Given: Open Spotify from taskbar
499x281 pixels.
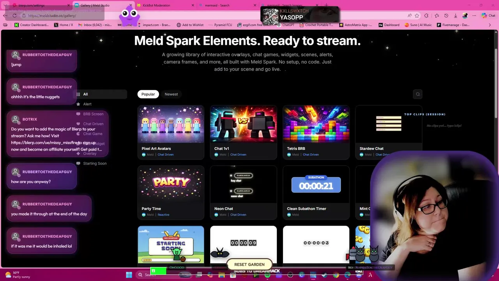Looking at the screenshot, I should (x=267, y=275).
